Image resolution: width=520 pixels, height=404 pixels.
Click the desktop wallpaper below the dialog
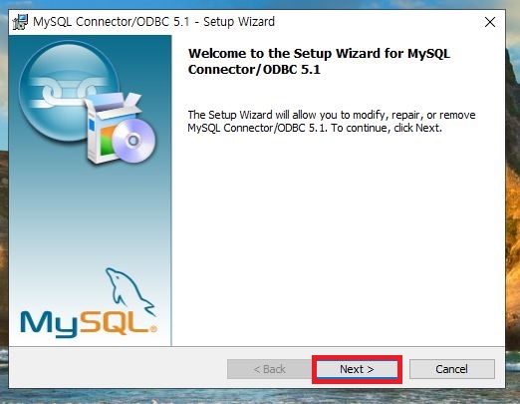coord(259,396)
